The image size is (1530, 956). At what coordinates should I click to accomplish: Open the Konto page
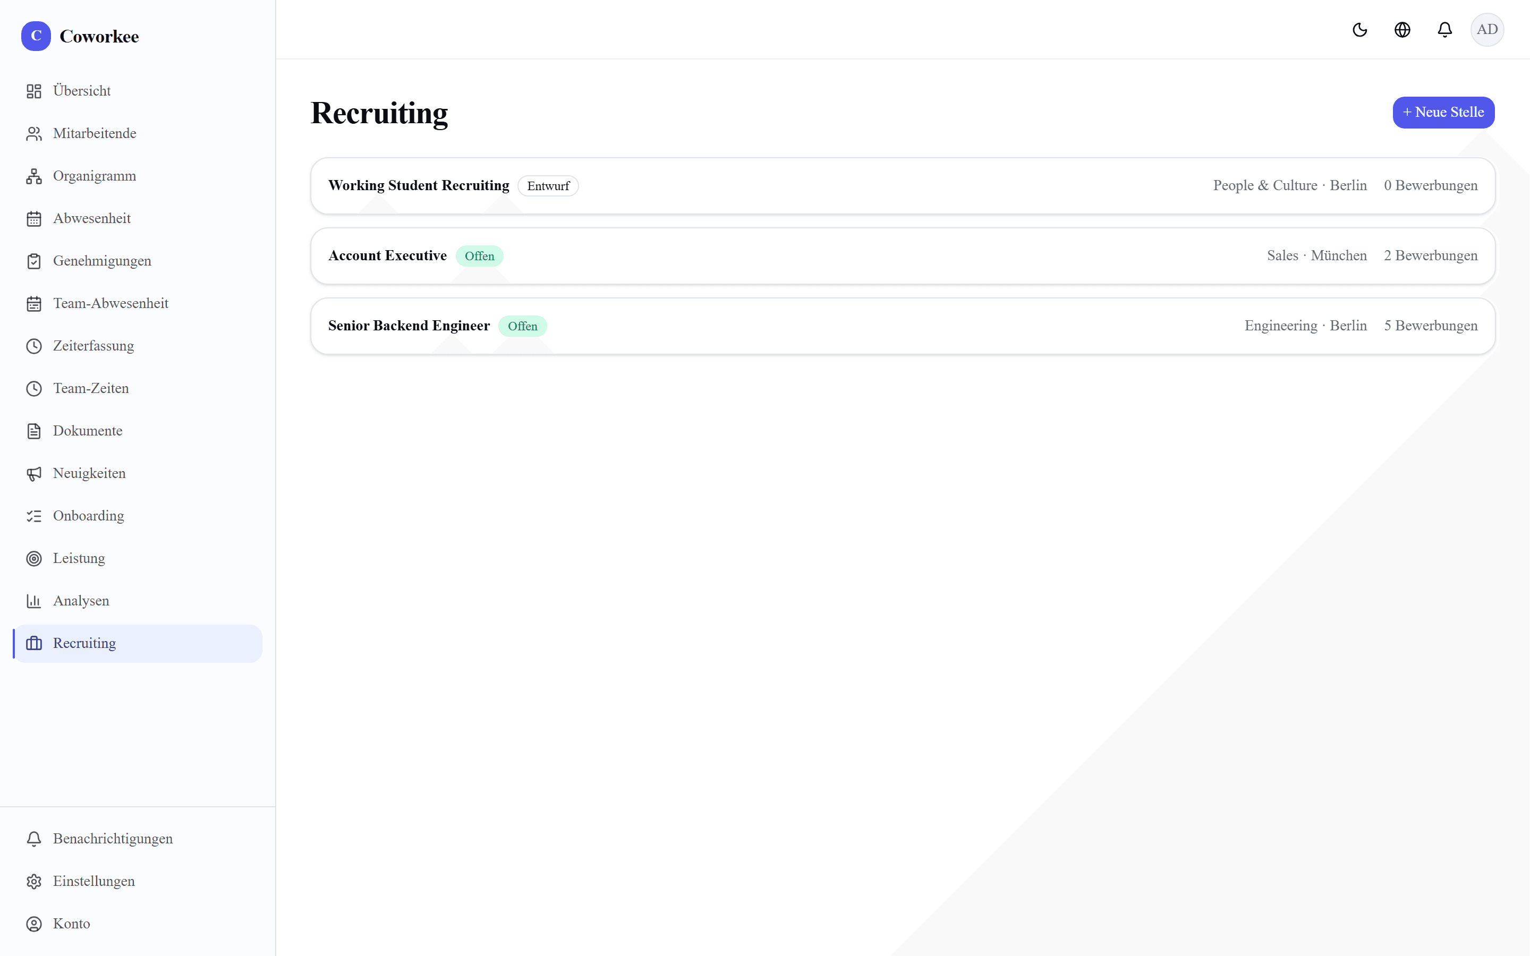138,924
